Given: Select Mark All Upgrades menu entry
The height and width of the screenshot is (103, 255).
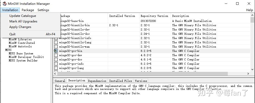Looking at the screenshot, I should click(23, 21).
